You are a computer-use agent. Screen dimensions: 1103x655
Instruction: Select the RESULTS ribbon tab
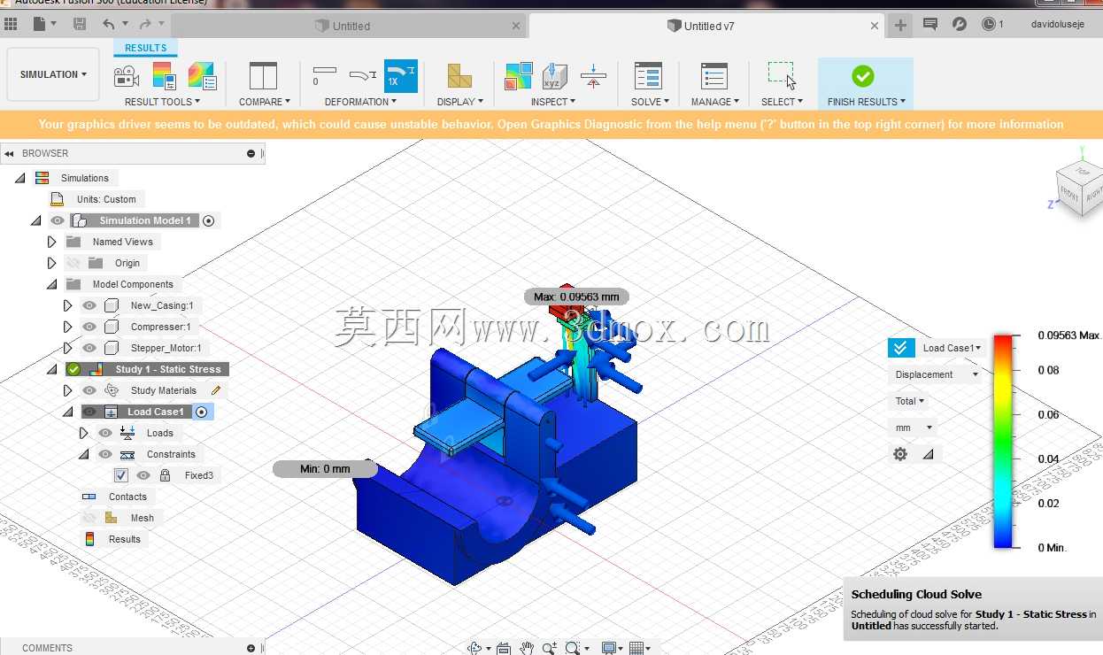145,48
